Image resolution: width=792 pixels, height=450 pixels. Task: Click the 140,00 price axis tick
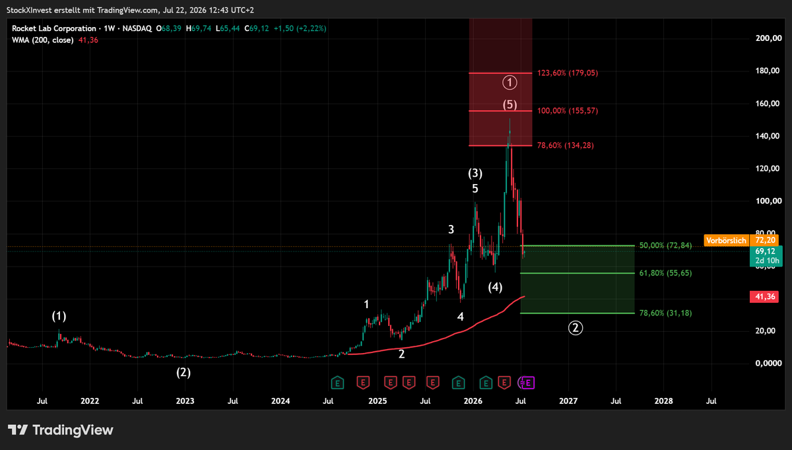coord(767,136)
